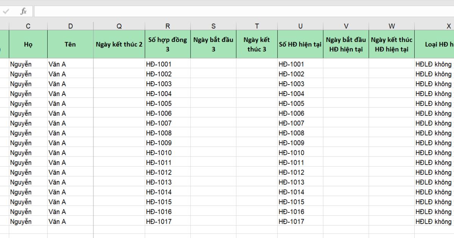The width and height of the screenshot is (454, 238).
Task: Click the Insert Function fx icon
Action: 23,11
